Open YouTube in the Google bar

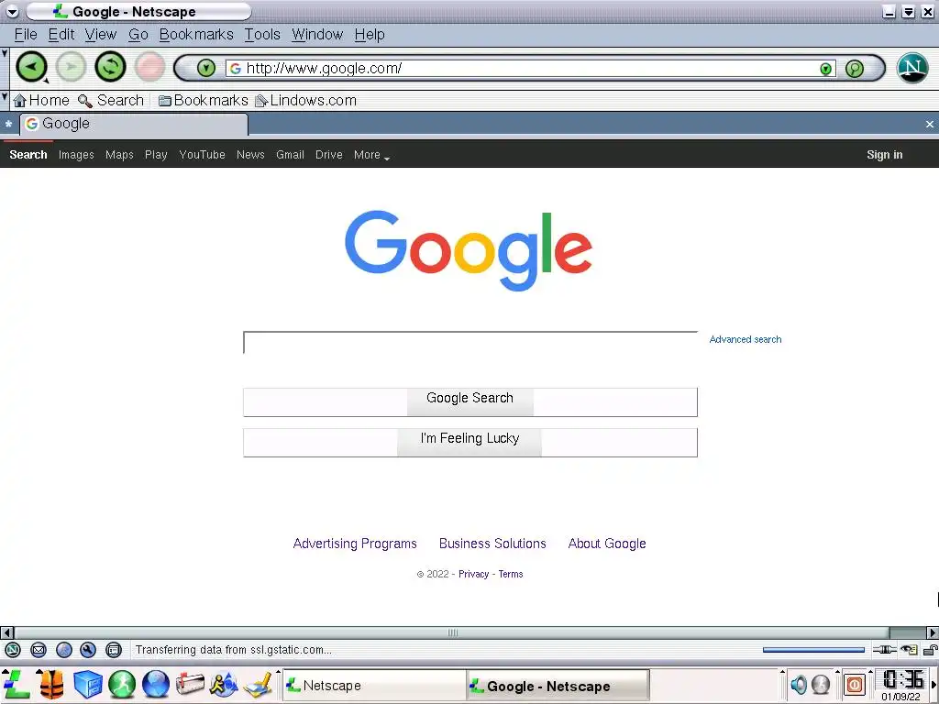click(202, 154)
